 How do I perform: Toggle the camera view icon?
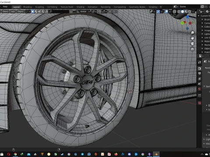pos(192,44)
